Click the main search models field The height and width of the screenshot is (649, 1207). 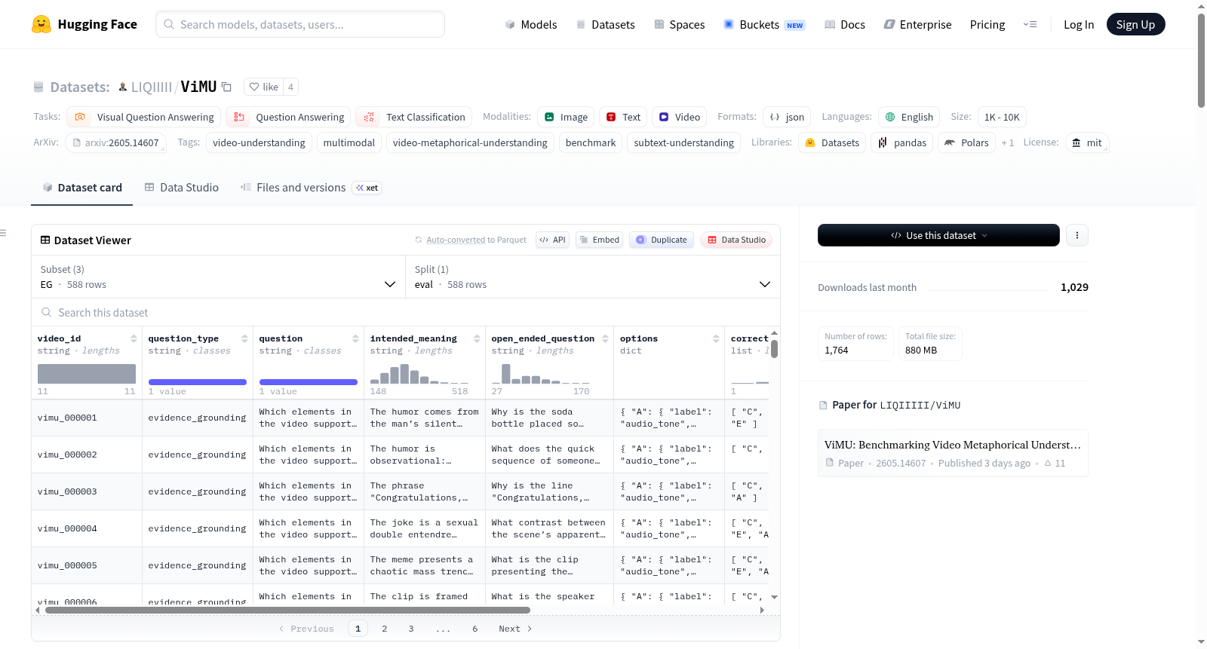click(300, 24)
